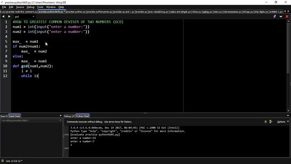This screenshot has height=164, width=291.
Task: Close the current file with the red X
Action: 287,16
